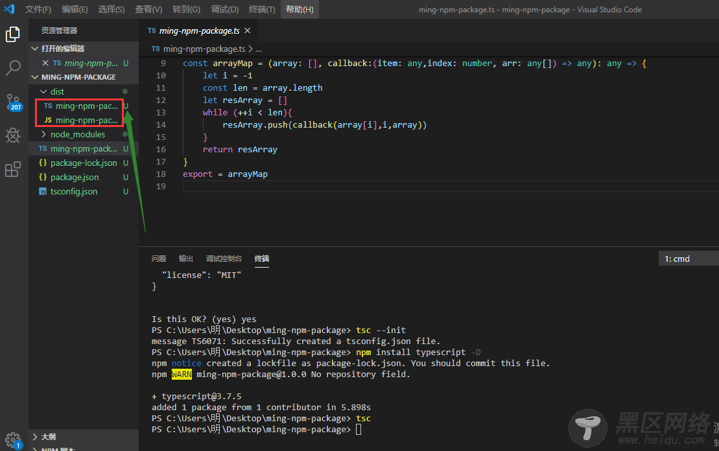The width and height of the screenshot is (719, 451).
Task: Collapse the 打开的编辑器 section
Action: [35, 48]
